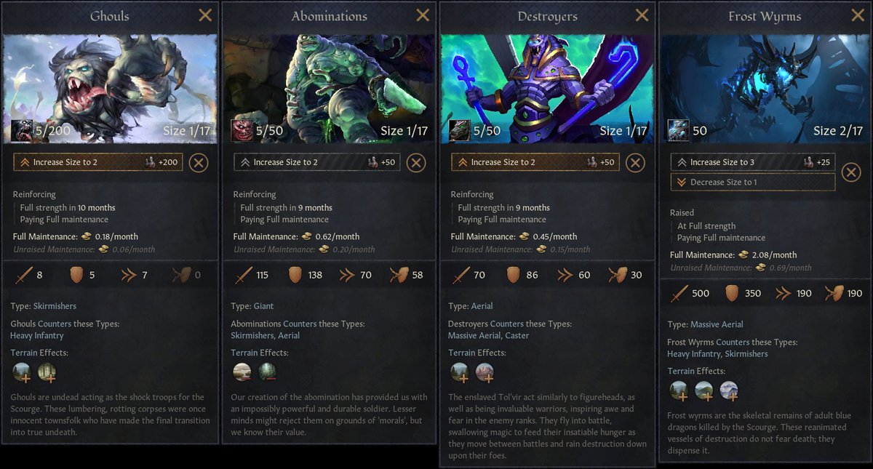Click the Frost Wyrms artwork image

765,88
